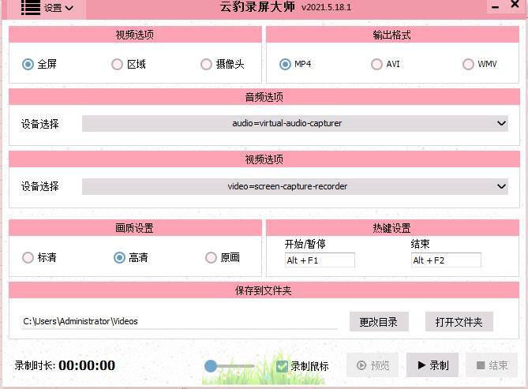The width and height of the screenshot is (528, 389).
Task: Click the 00:00:00 recording duration timer
Action: point(87,365)
